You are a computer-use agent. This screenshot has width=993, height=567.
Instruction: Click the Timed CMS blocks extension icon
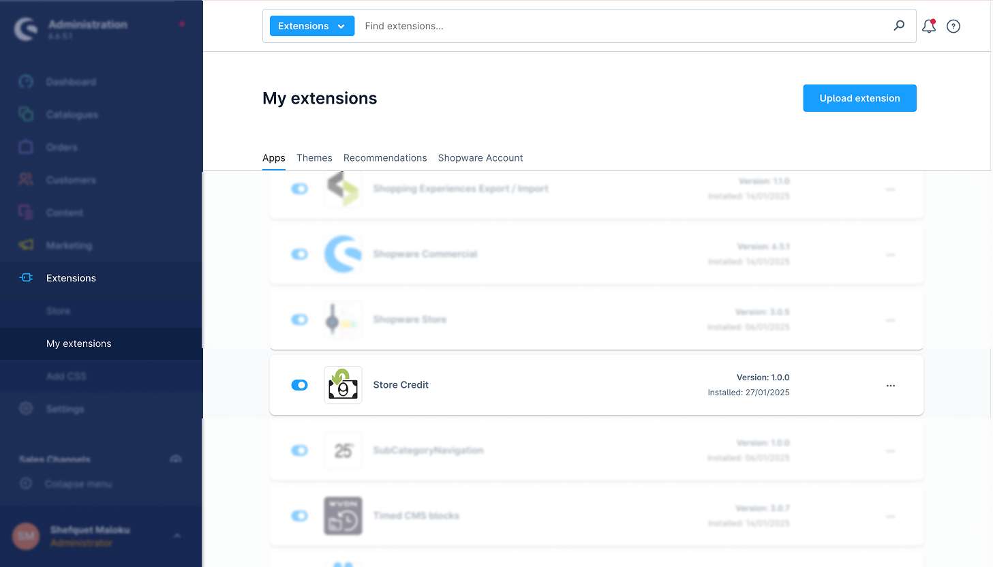pyautogui.click(x=343, y=516)
